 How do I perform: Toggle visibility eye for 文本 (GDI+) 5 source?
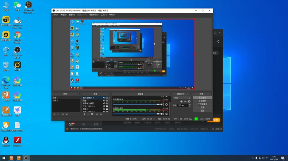[x=104, y=106]
